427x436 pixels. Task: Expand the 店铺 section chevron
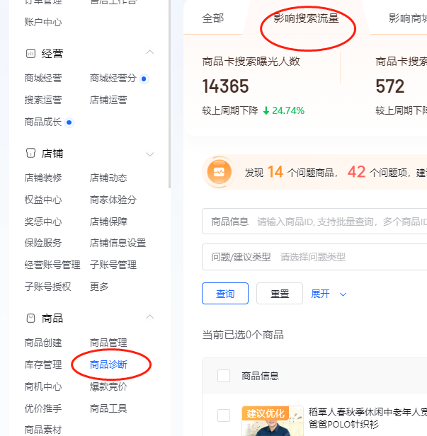click(x=149, y=154)
